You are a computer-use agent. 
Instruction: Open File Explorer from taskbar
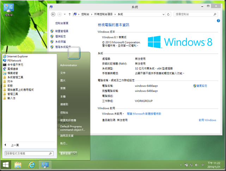[18, 165]
